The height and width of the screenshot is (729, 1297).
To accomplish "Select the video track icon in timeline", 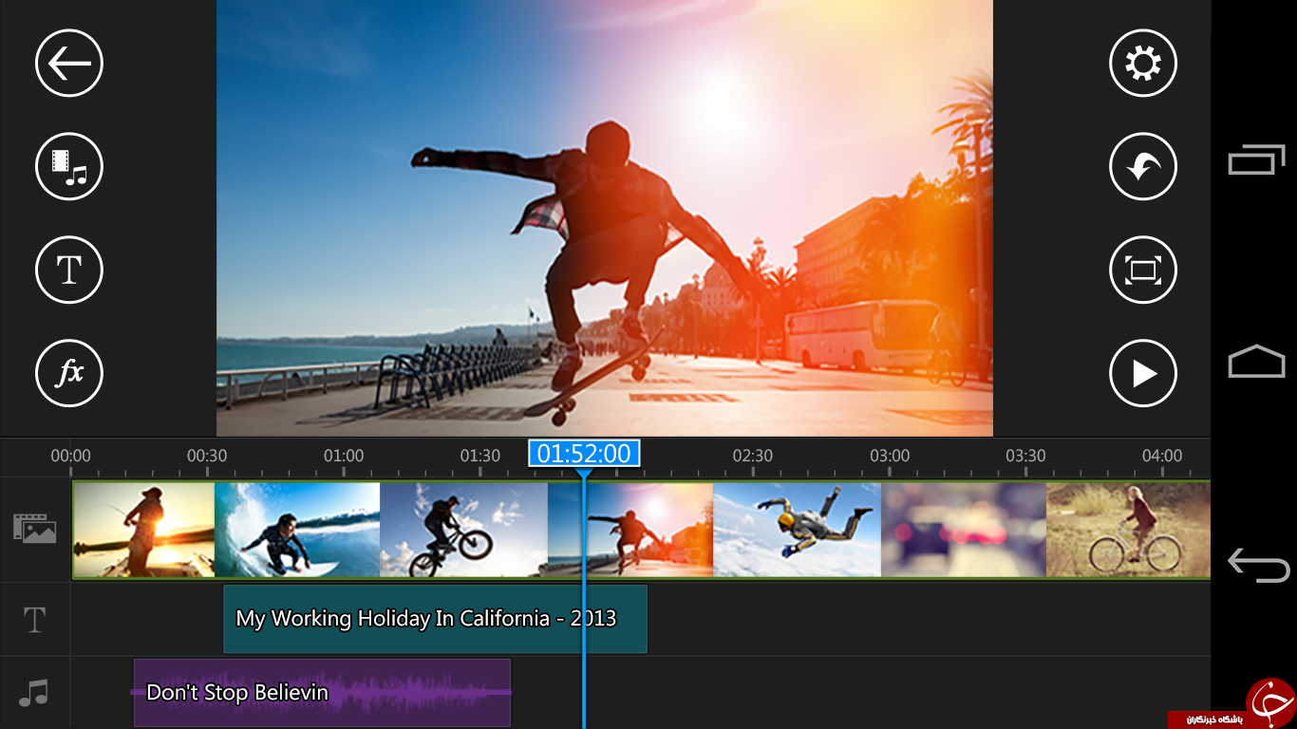I will pos(35,529).
